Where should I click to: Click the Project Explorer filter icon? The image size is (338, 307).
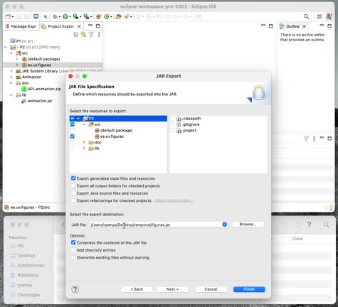click(x=91, y=35)
